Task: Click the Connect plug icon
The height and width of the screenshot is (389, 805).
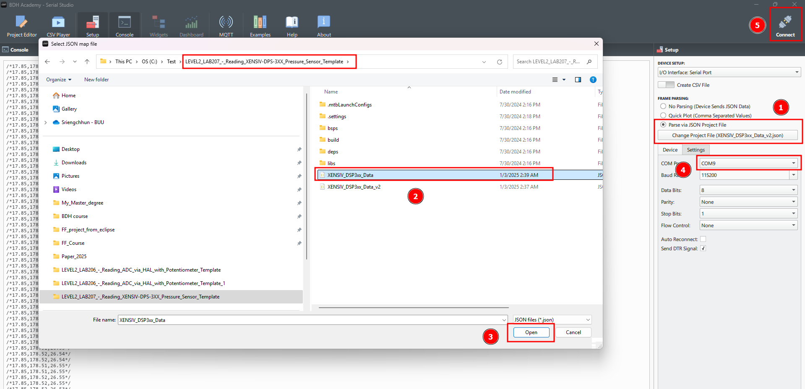Action: click(785, 22)
